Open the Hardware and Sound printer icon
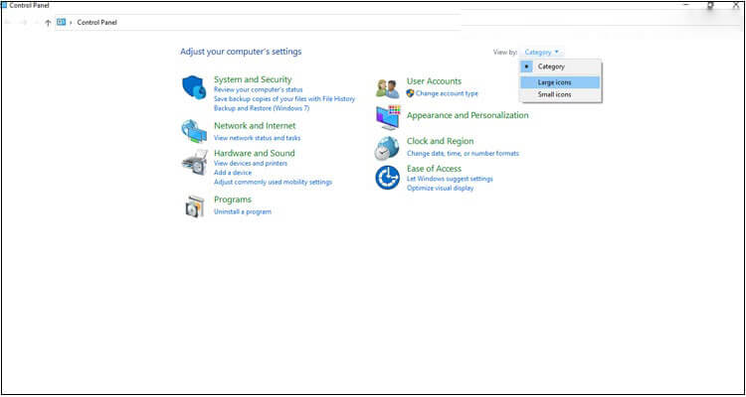 (195, 162)
